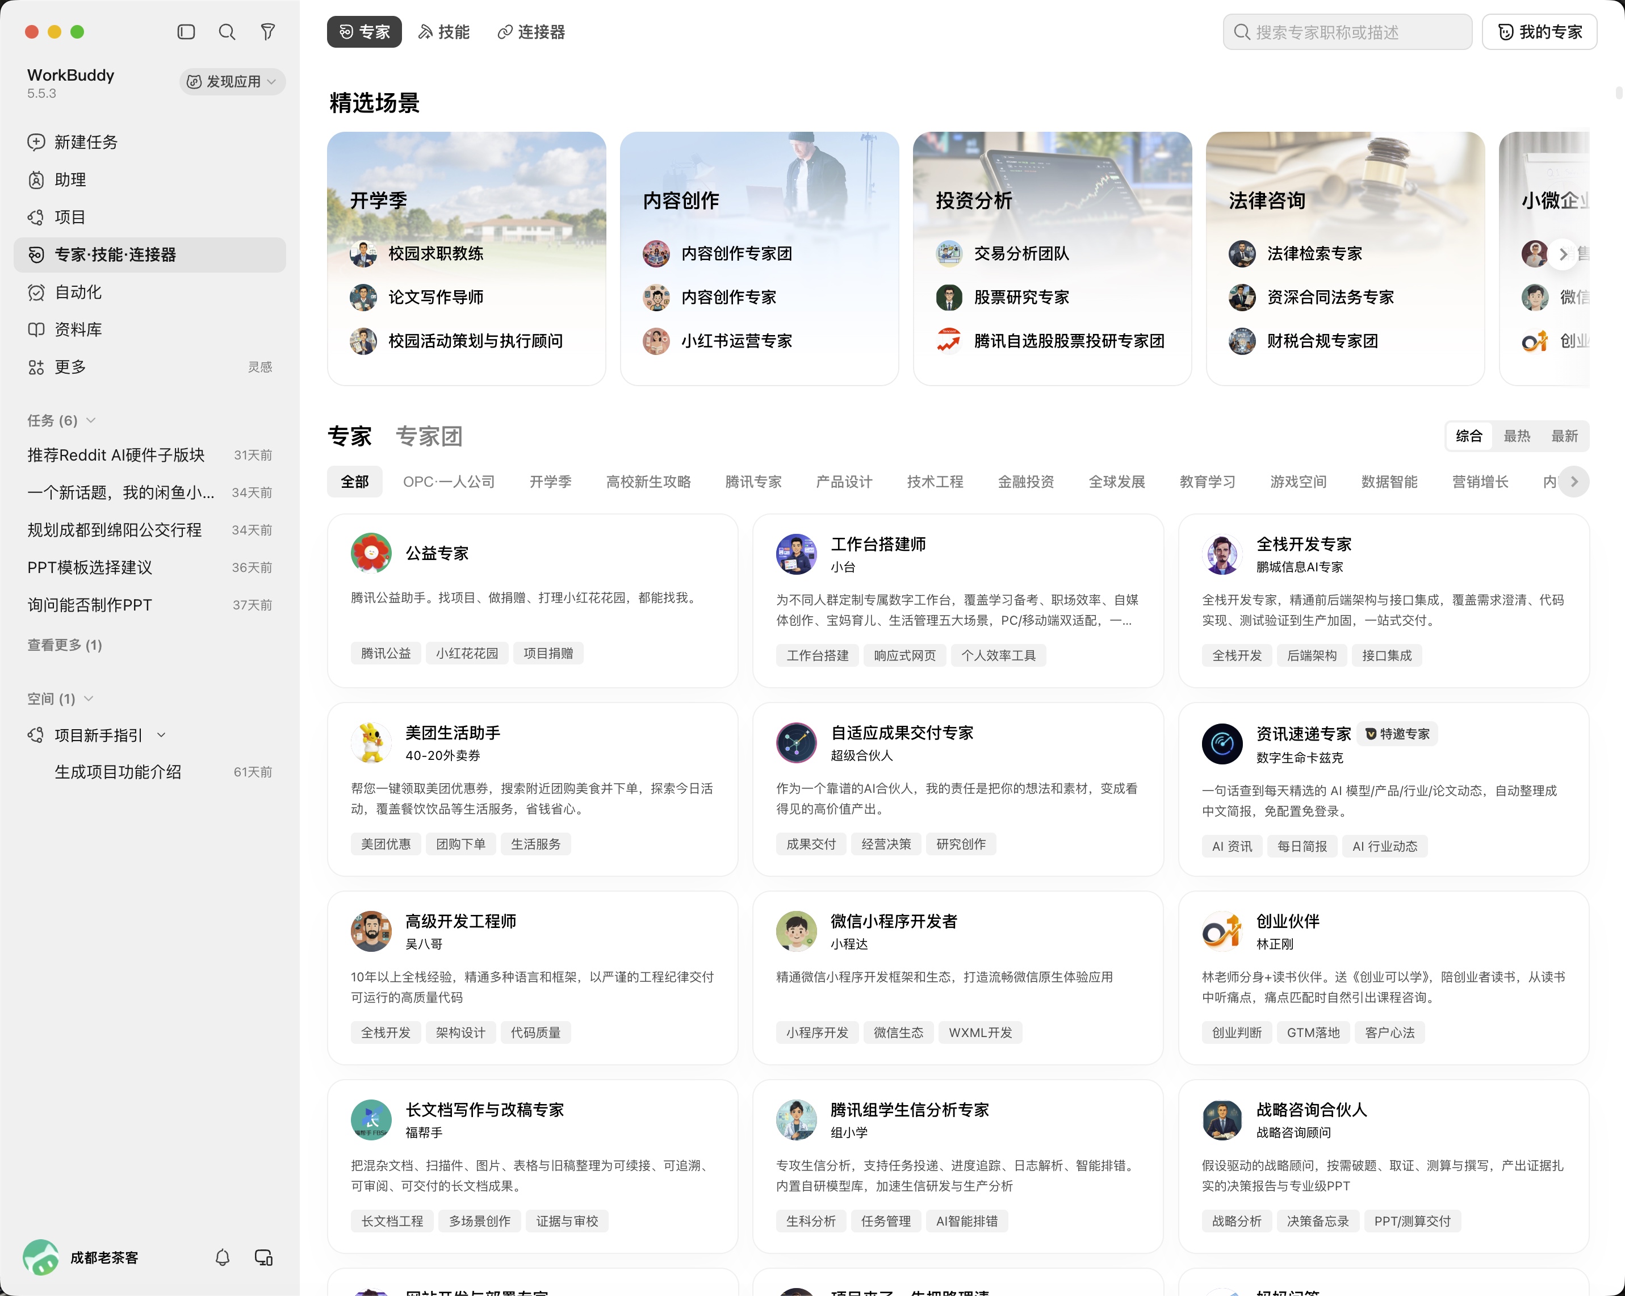Open 小红书运营专家 in 内容创作 card
The width and height of the screenshot is (1625, 1296).
[718, 341]
